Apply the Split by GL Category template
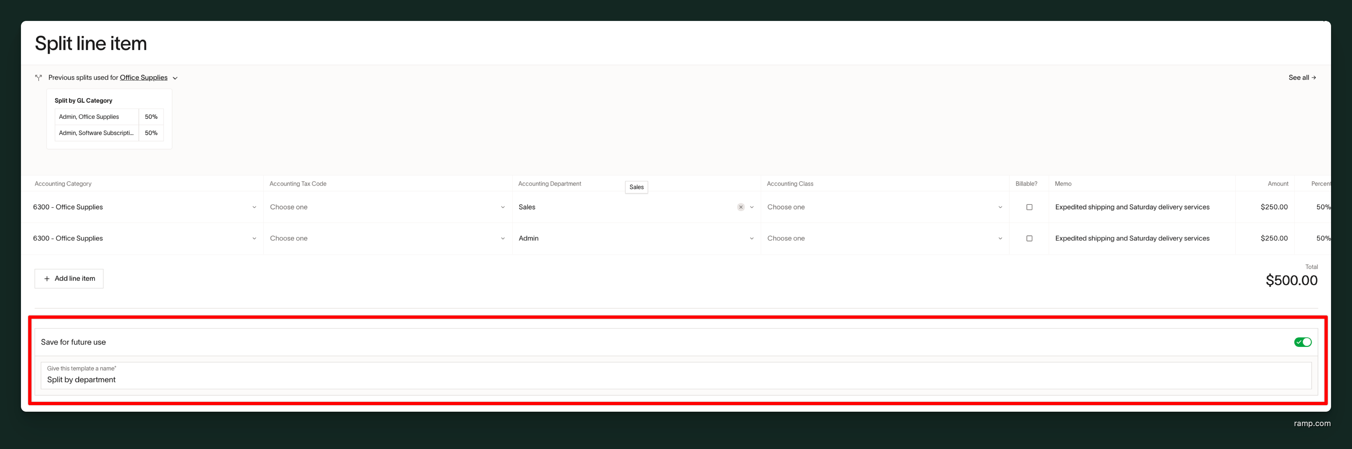 pos(109,118)
